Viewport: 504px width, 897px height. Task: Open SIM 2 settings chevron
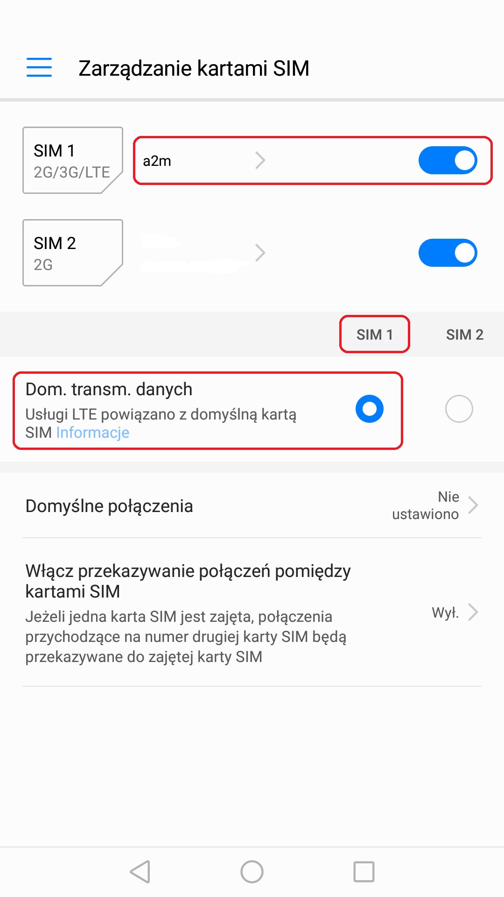tap(260, 253)
